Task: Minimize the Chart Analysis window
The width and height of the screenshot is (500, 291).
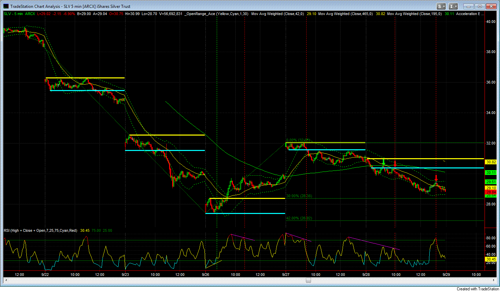Action: pyautogui.click(x=468, y=6)
